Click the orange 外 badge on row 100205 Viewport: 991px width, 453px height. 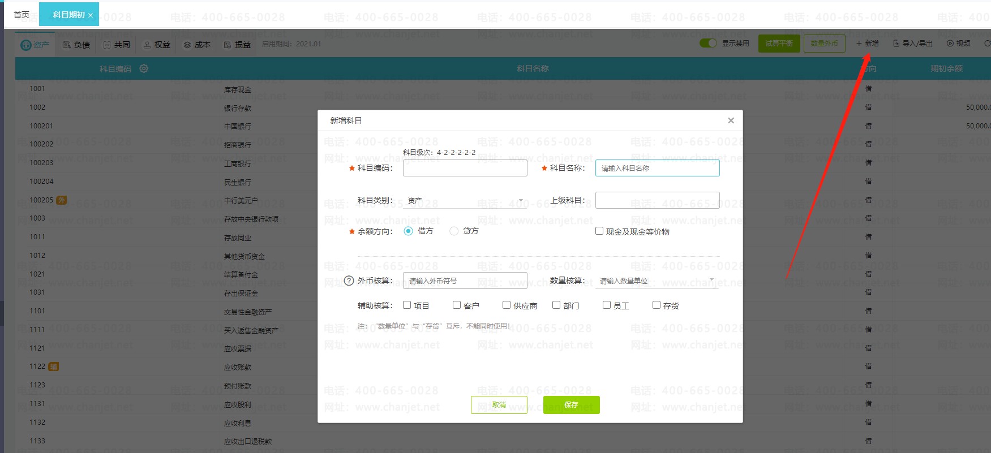(x=62, y=200)
